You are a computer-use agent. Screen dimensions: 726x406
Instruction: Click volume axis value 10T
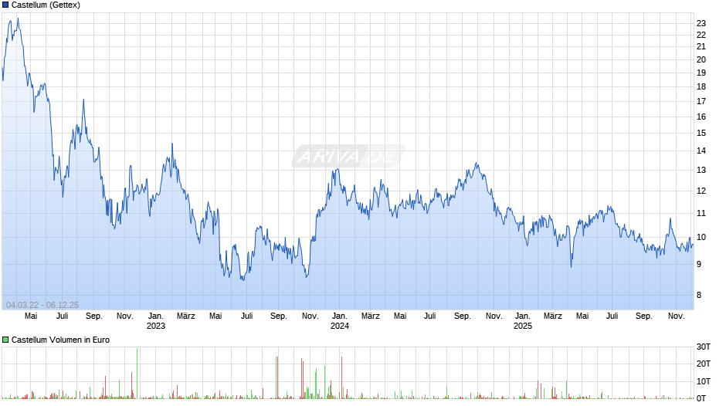pyautogui.click(x=704, y=381)
